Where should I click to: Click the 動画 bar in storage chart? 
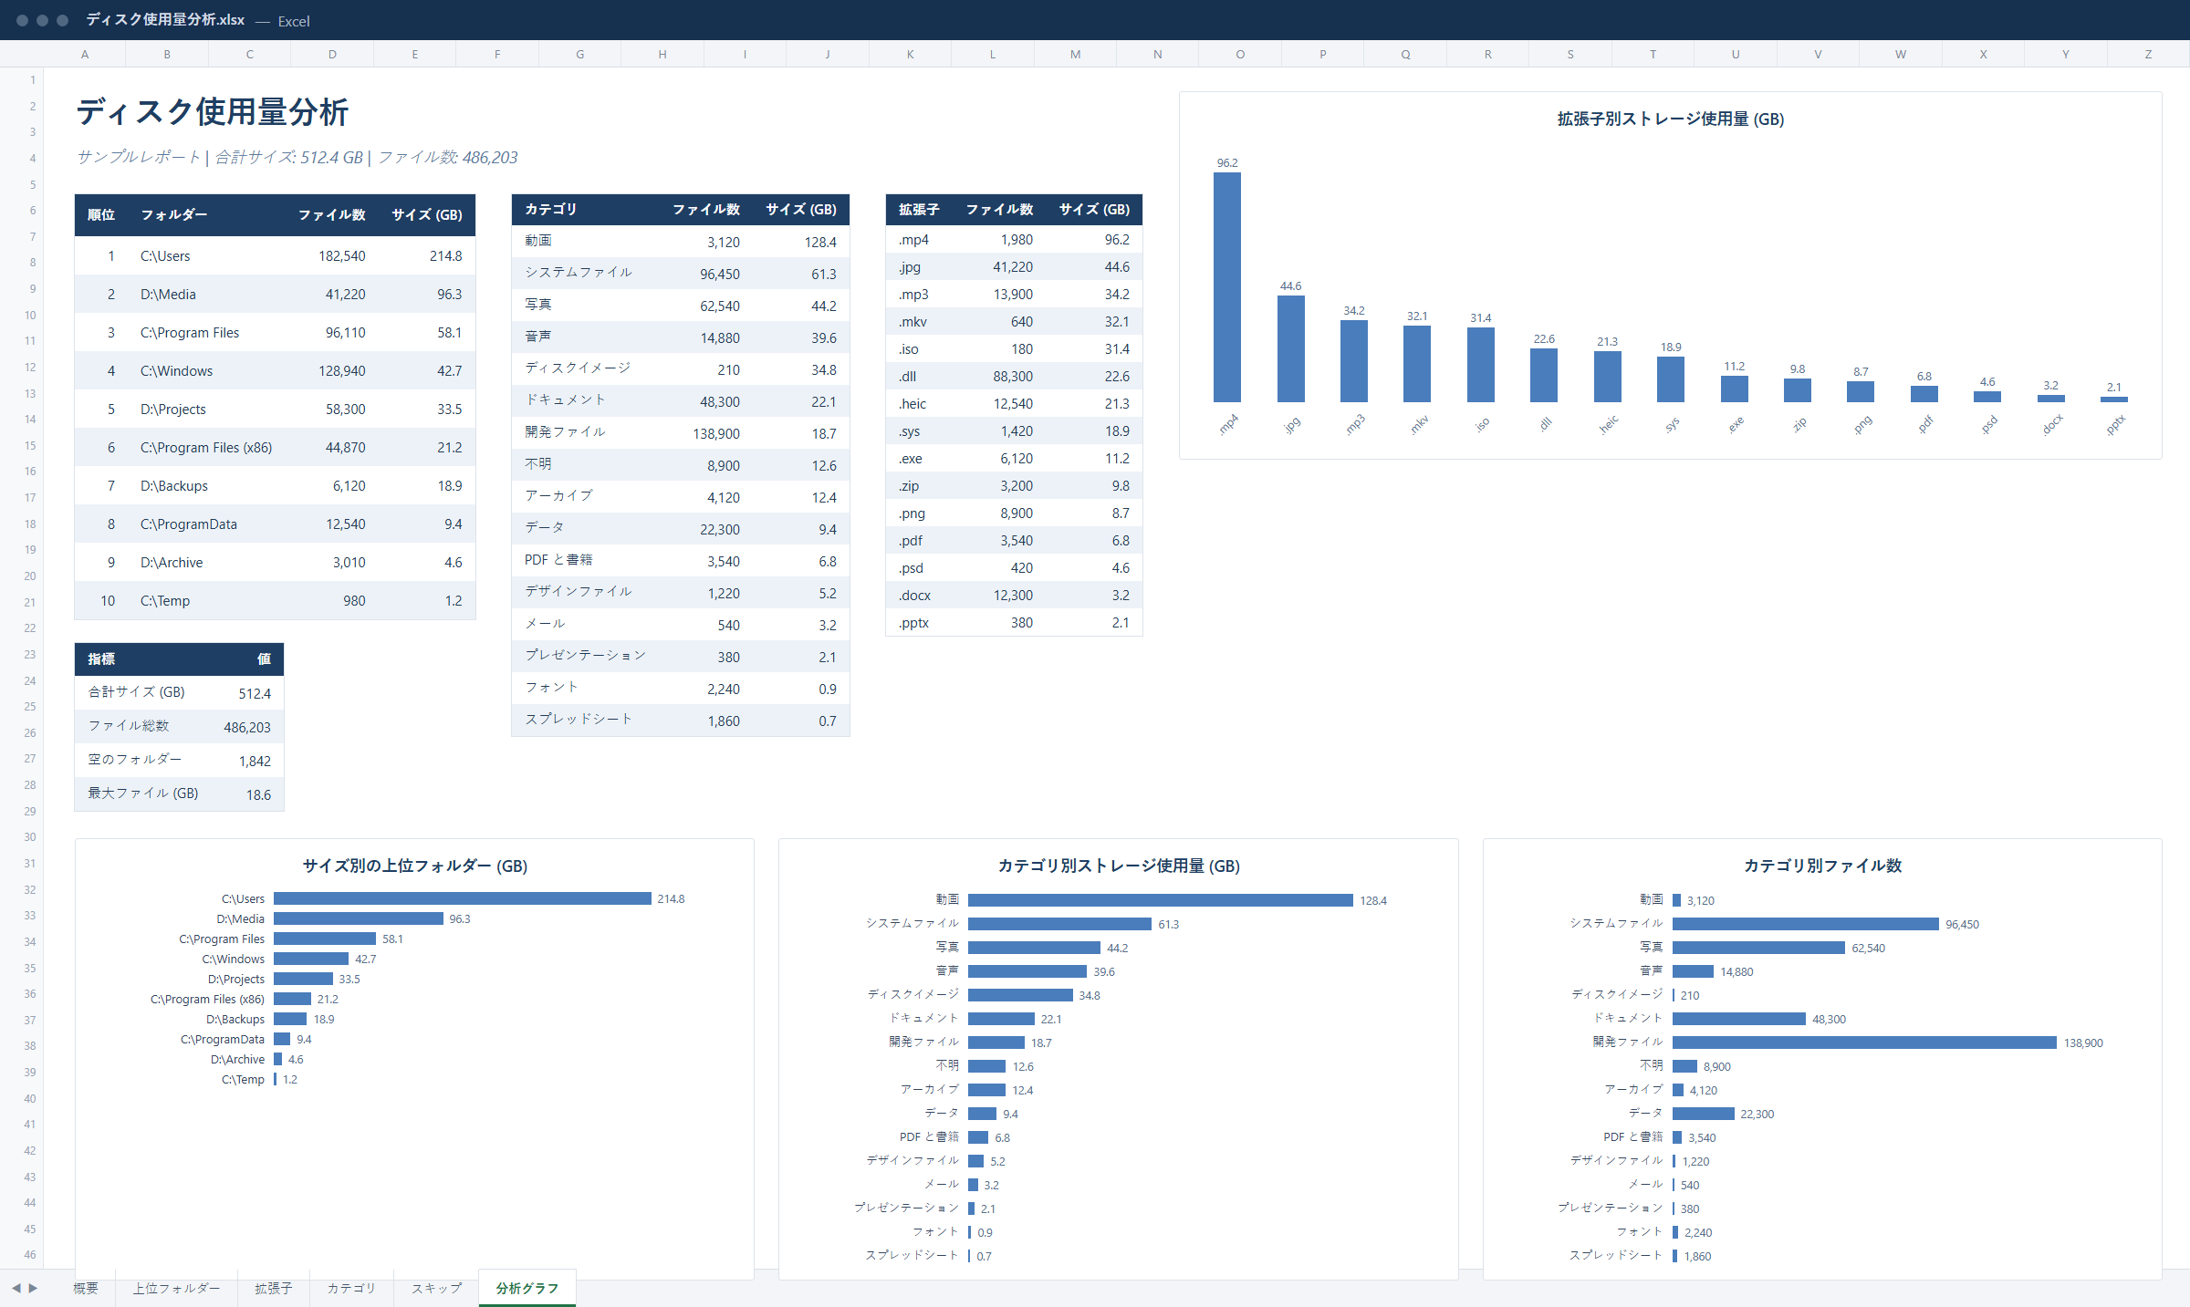tap(1160, 900)
